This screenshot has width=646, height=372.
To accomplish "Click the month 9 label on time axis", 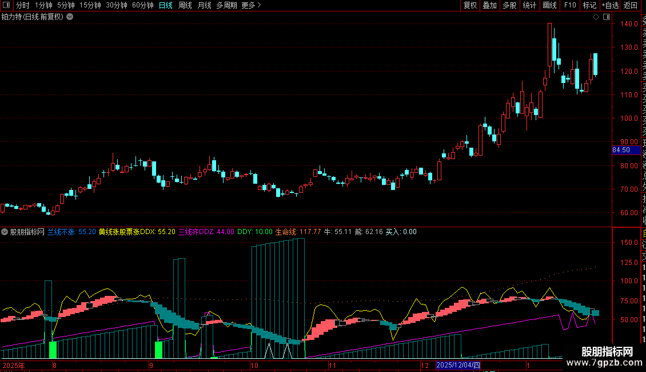I will tap(151, 365).
